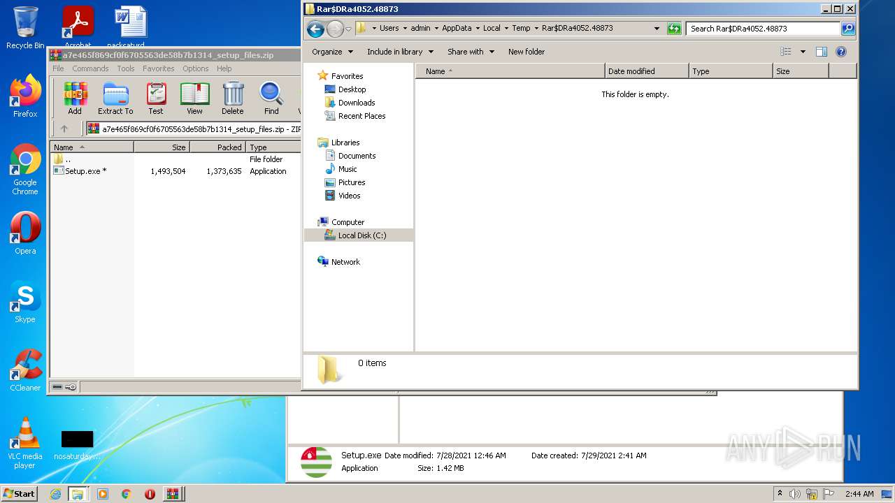Click the Find icon in WinRAR toolbar

[271, 99]
